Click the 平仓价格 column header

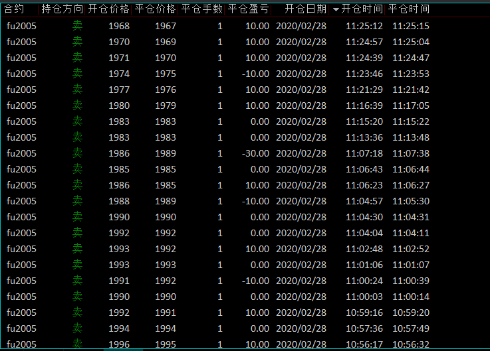point(156,9)
